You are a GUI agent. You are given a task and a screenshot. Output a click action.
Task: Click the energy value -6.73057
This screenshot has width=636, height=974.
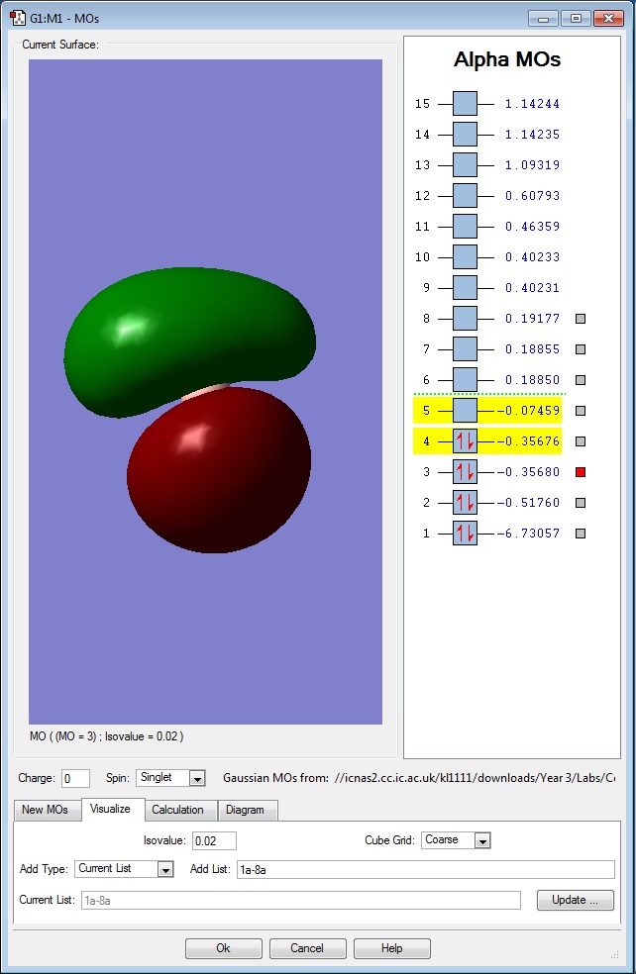click(528, 533)
